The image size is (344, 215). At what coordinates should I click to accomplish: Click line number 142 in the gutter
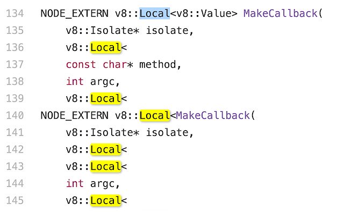(x=15, y=149)
